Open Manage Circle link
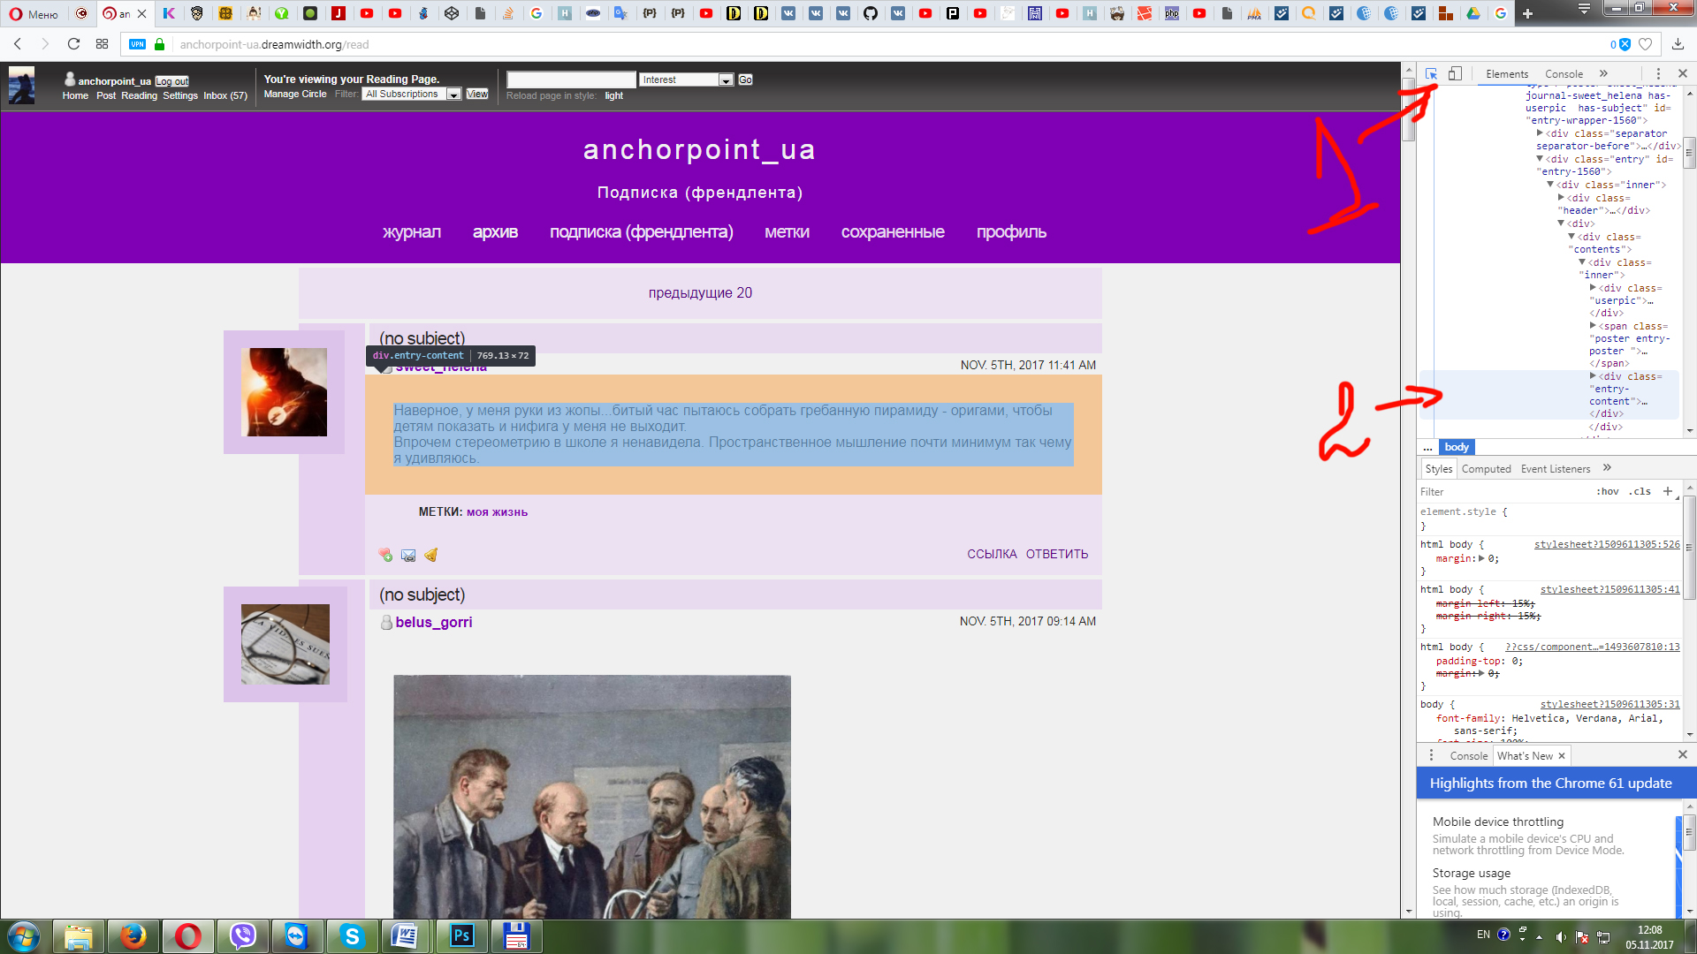Screen dimensions: 1697x954 (x=295, y=94)
